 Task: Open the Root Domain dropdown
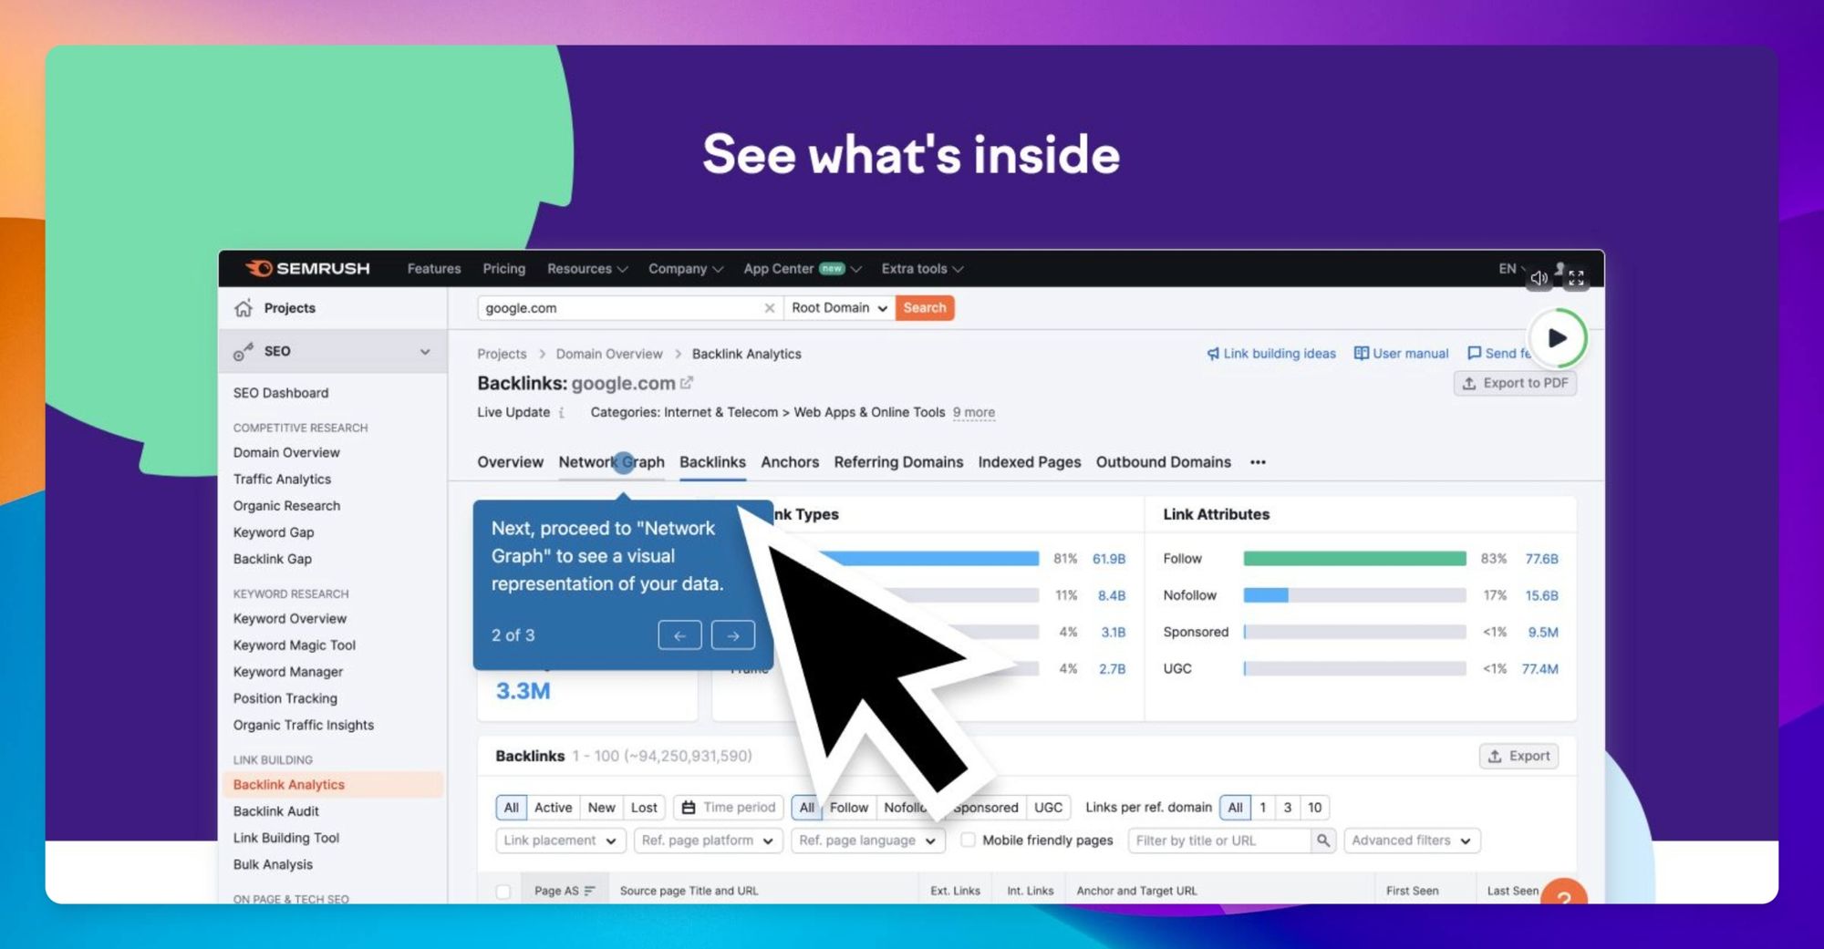tap(839, 308)
